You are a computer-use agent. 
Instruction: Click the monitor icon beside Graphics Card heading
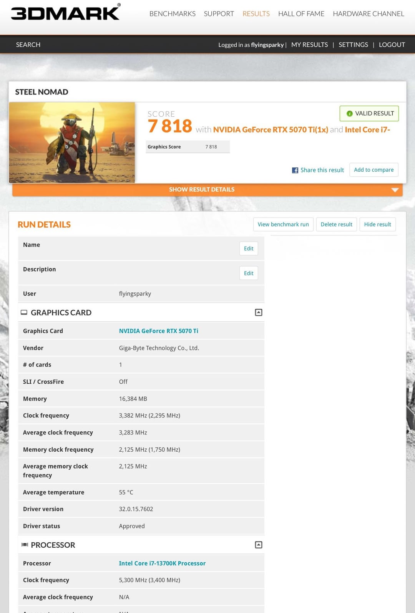[24, 313]
